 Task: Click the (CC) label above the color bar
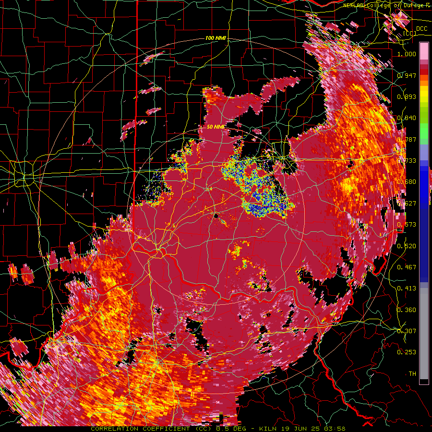point(410,34)
